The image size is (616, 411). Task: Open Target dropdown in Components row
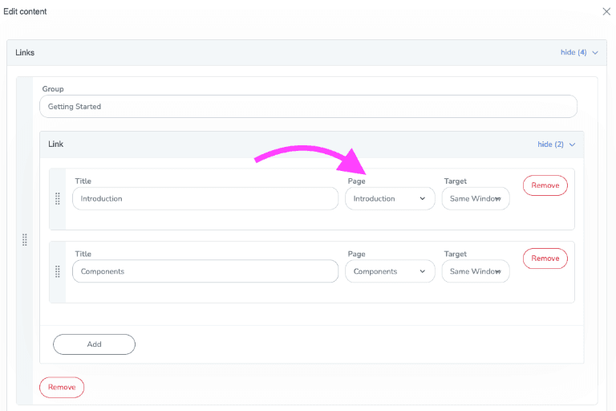coord(476,271)
